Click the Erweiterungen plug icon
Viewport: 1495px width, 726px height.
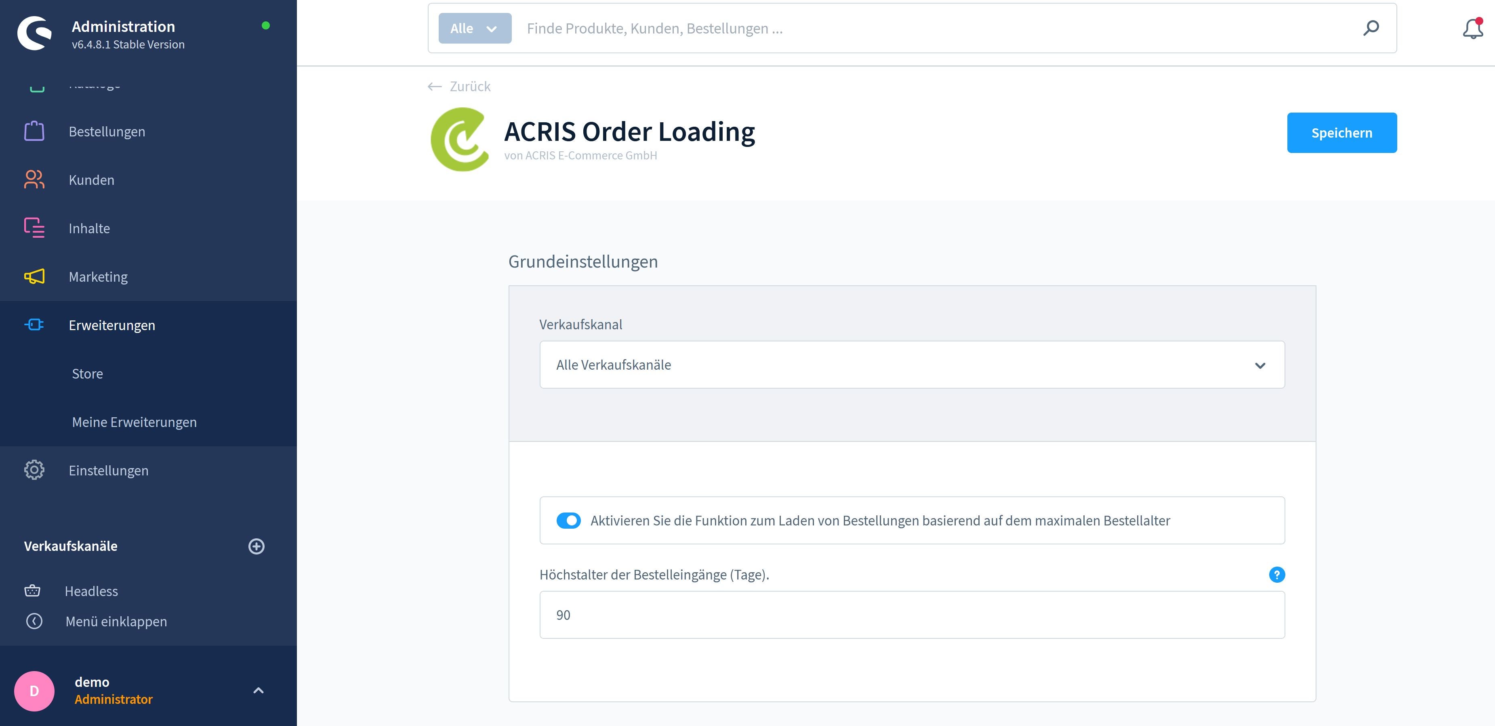pos(34,325)
